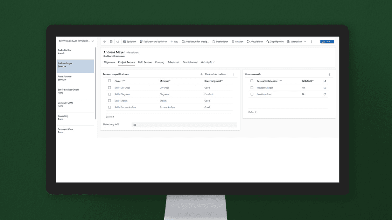This screenshot has height=220, width=392.
Task: Open the Ressourcenrolle more options menu
Action: tap(330, 74)
